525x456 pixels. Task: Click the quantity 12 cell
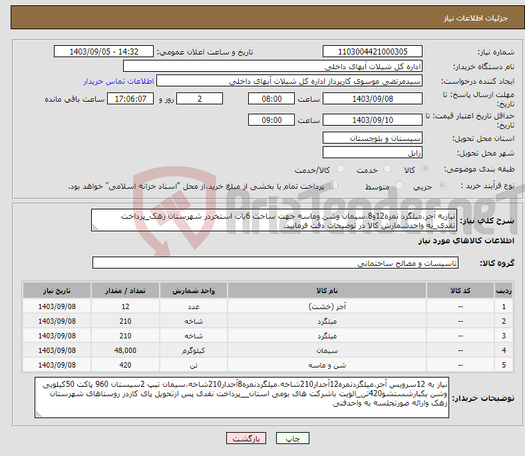point(125,306)
